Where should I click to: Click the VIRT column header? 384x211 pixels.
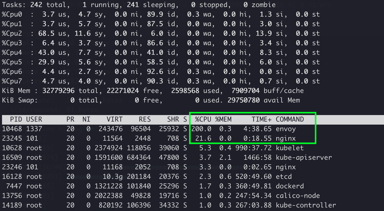point(114,119)
